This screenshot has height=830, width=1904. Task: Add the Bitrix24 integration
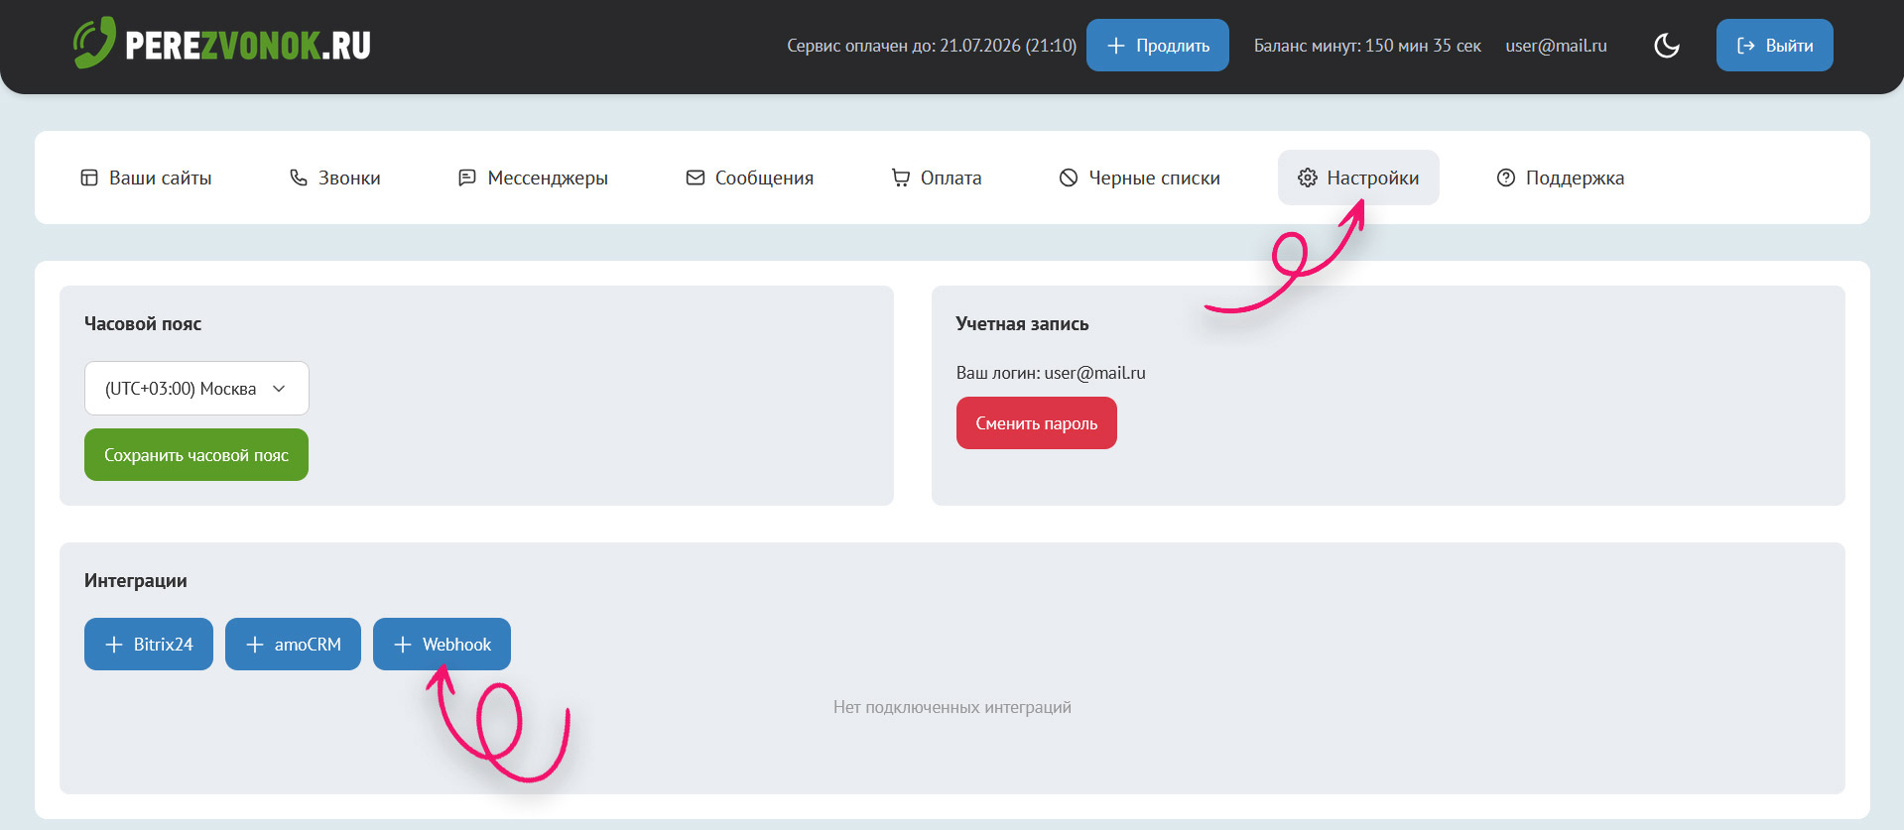point(149,645)
